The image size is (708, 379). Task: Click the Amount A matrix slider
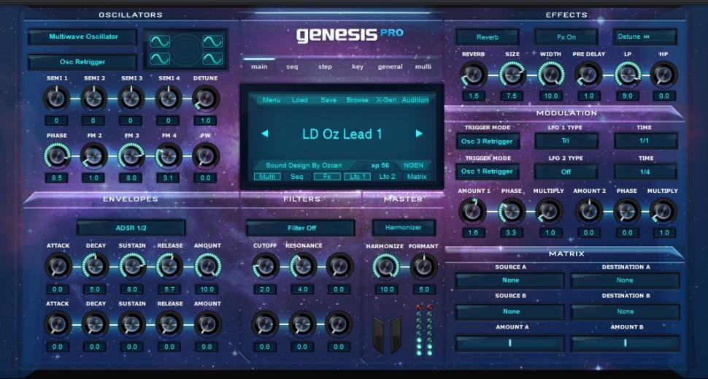tap(509, 343)
